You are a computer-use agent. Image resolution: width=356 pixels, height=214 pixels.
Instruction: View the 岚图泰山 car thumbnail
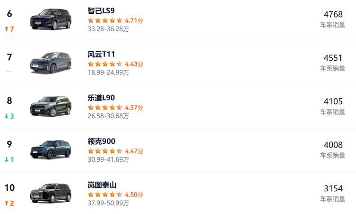coord(51,194)
